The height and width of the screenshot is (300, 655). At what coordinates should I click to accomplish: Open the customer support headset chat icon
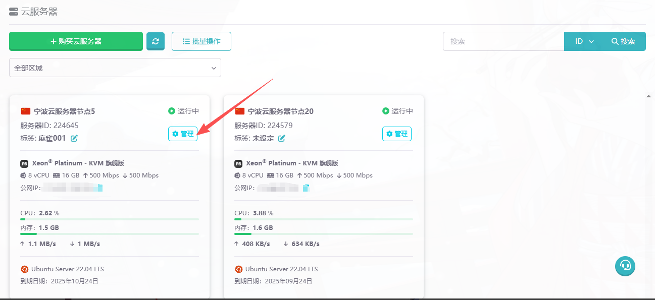tap(625, 265)
